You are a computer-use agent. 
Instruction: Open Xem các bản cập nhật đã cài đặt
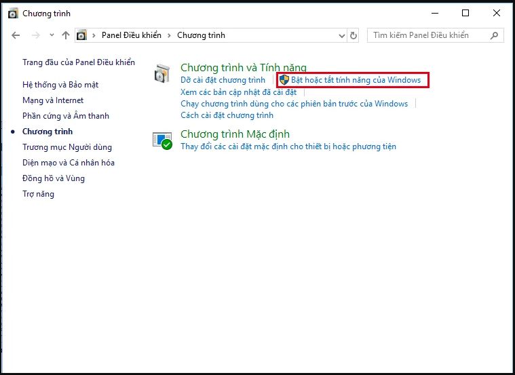click(238, 92)
